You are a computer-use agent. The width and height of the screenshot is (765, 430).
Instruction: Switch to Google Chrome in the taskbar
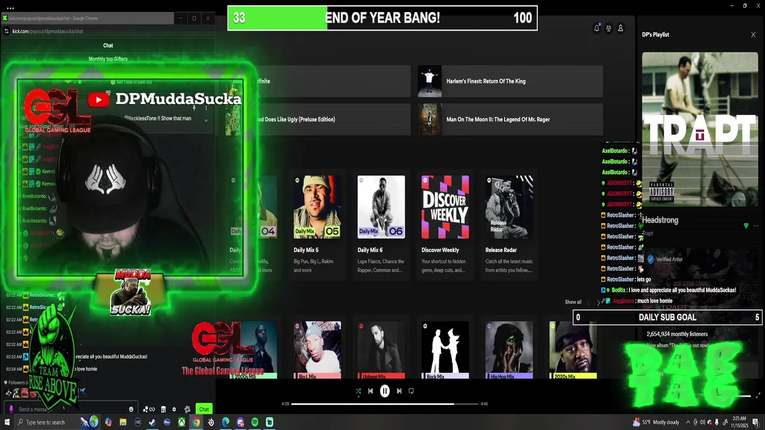pyautogui.click(x=196, y=422)
